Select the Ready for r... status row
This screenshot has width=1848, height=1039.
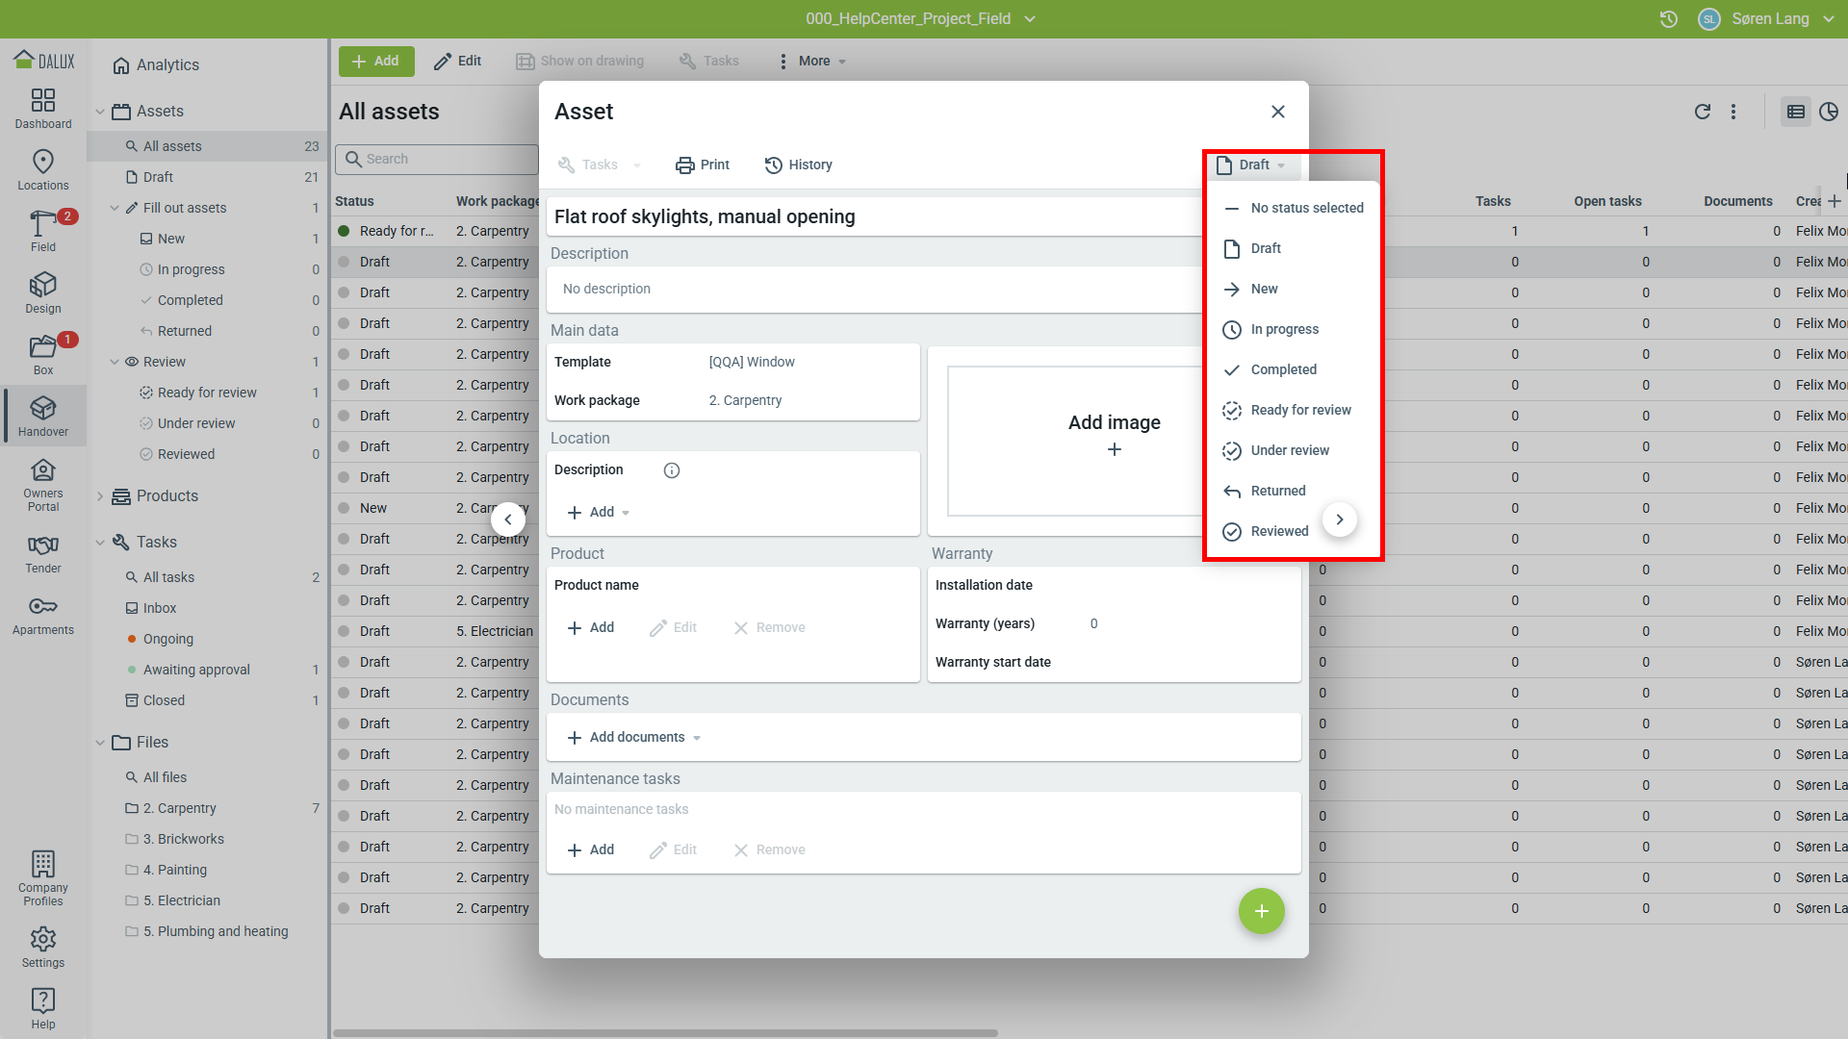pos(396,231)
